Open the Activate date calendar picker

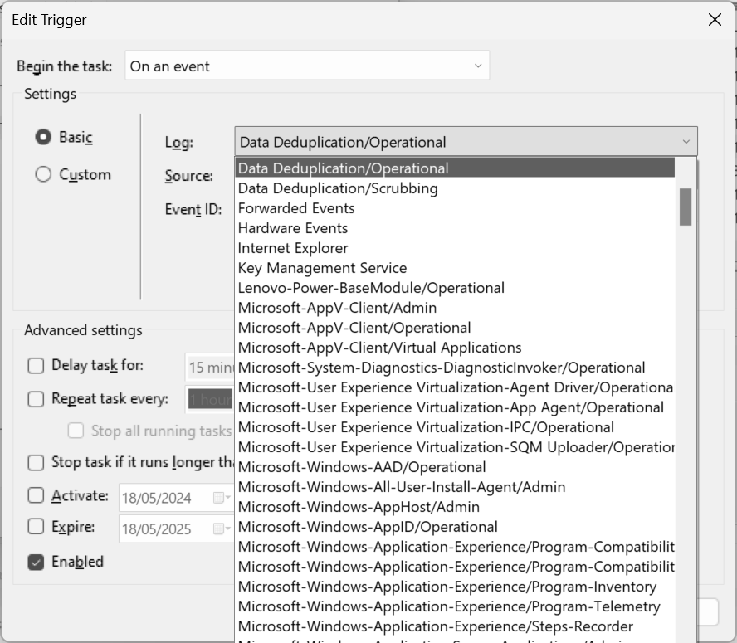point(221,497)
